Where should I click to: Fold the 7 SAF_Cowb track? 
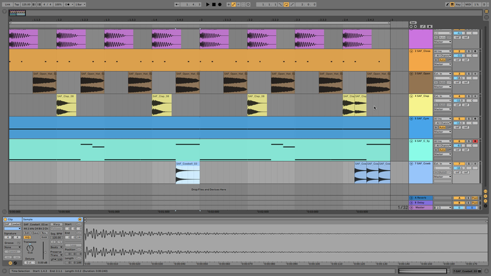[x=411, y=164]
